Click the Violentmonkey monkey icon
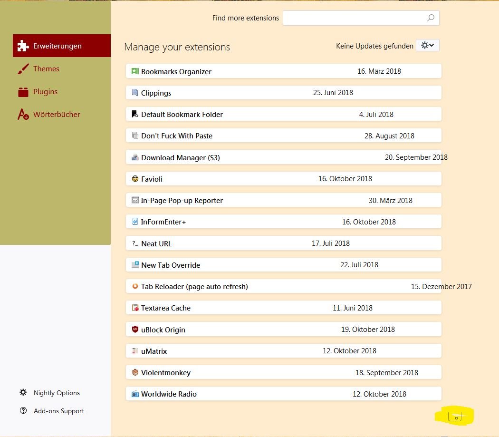The image size is (499, 437). (135, 372)
